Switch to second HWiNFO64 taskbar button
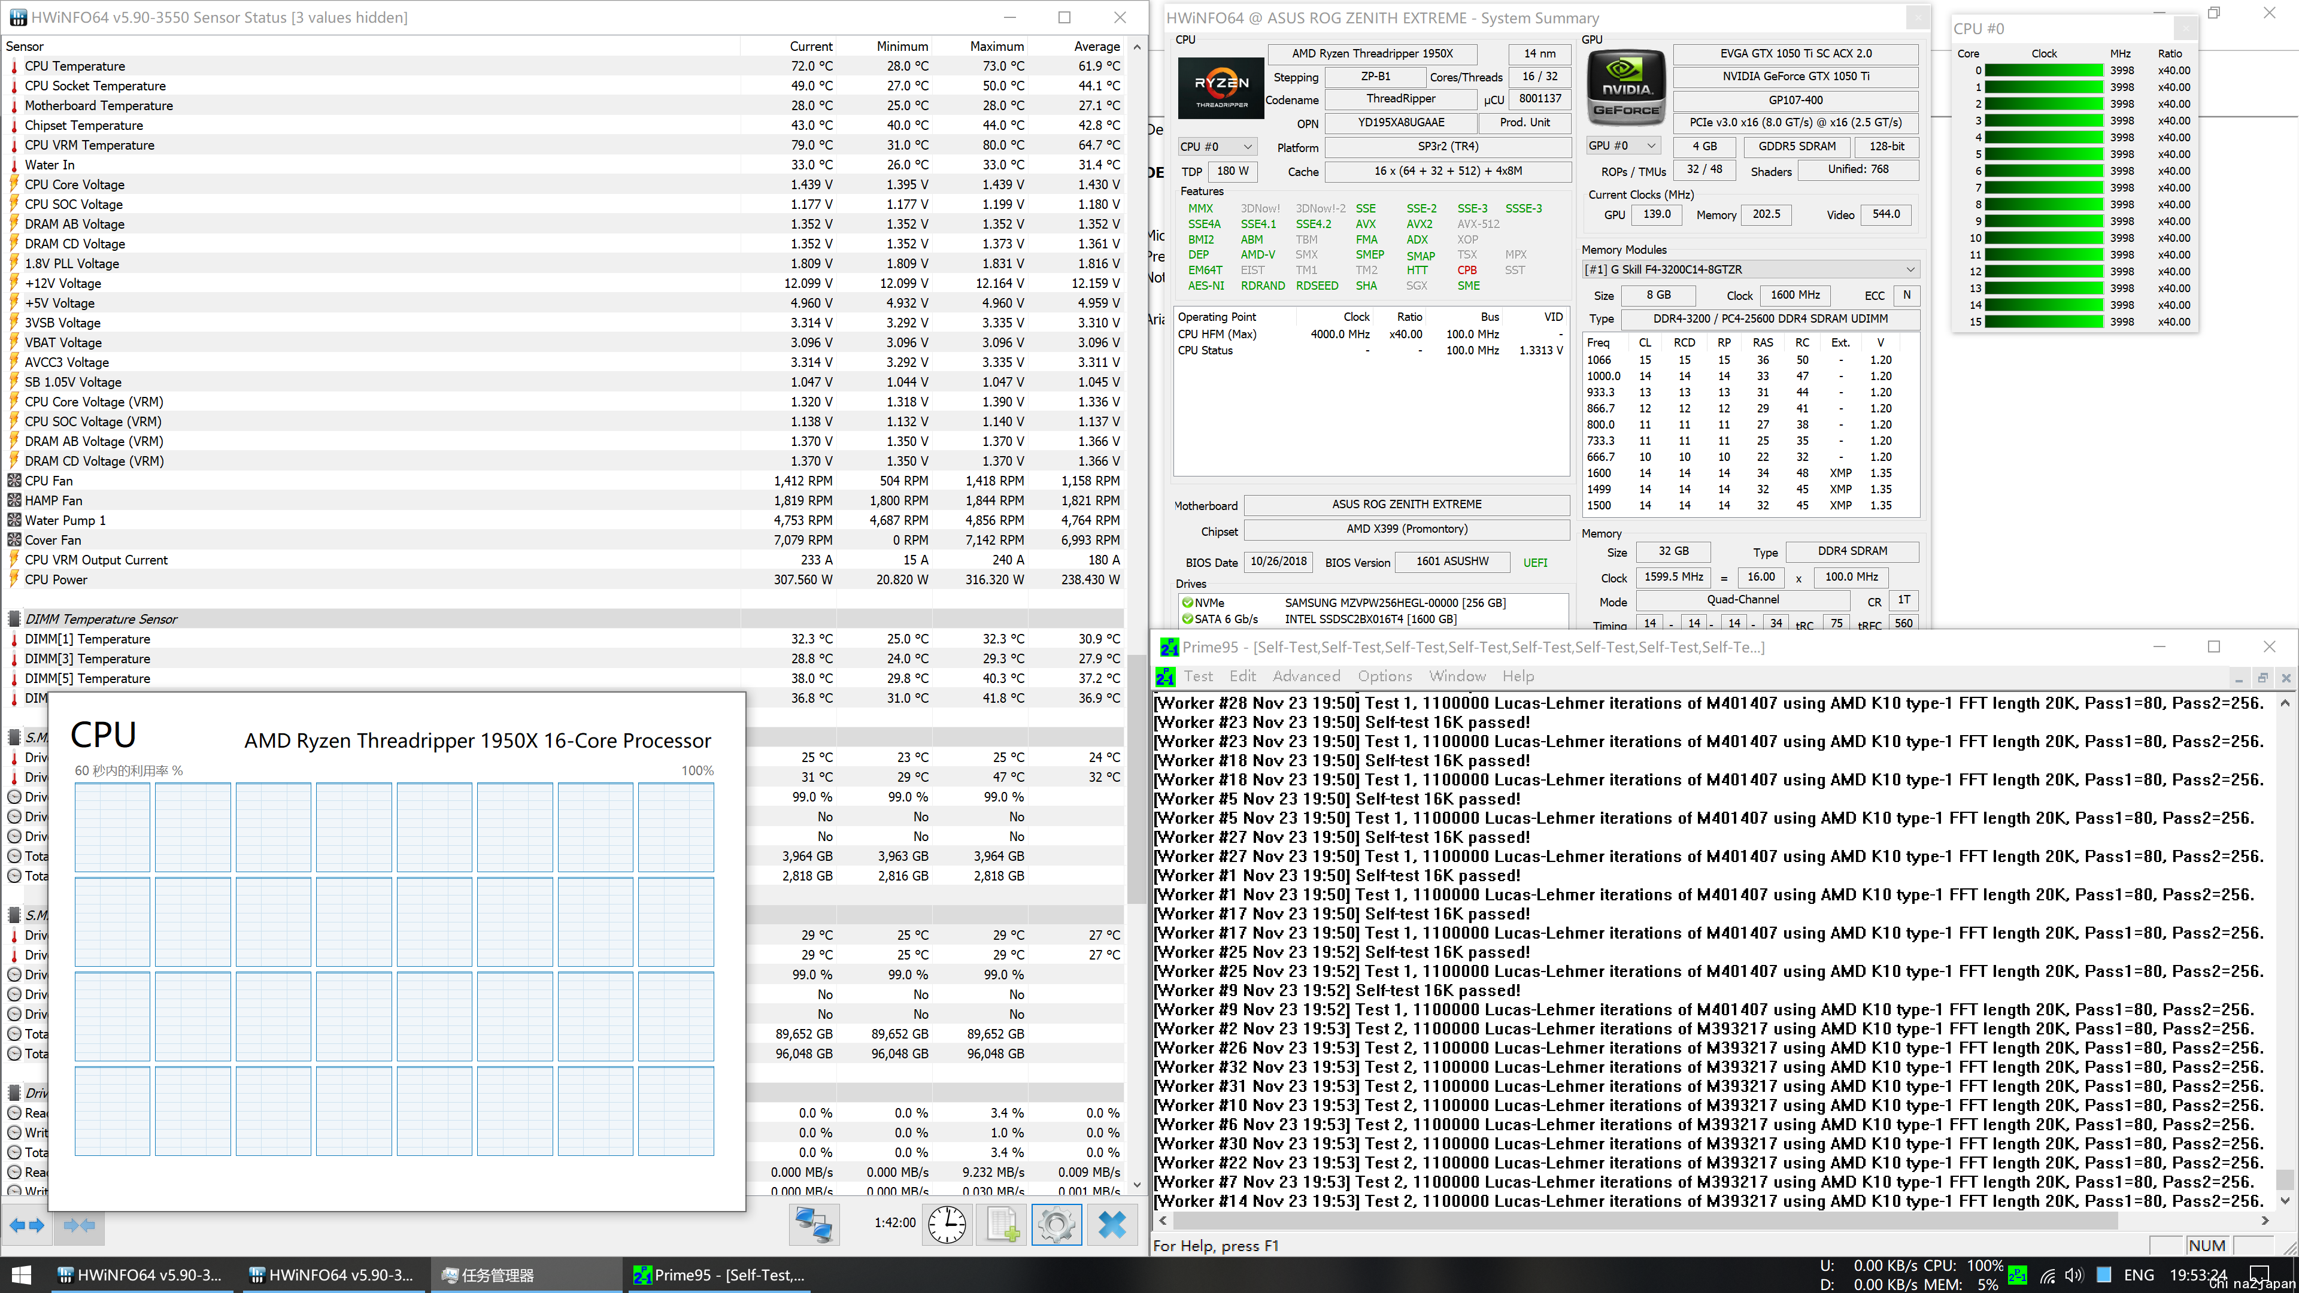This screenshot has height=1293, width=2299. coord(332,1275)
